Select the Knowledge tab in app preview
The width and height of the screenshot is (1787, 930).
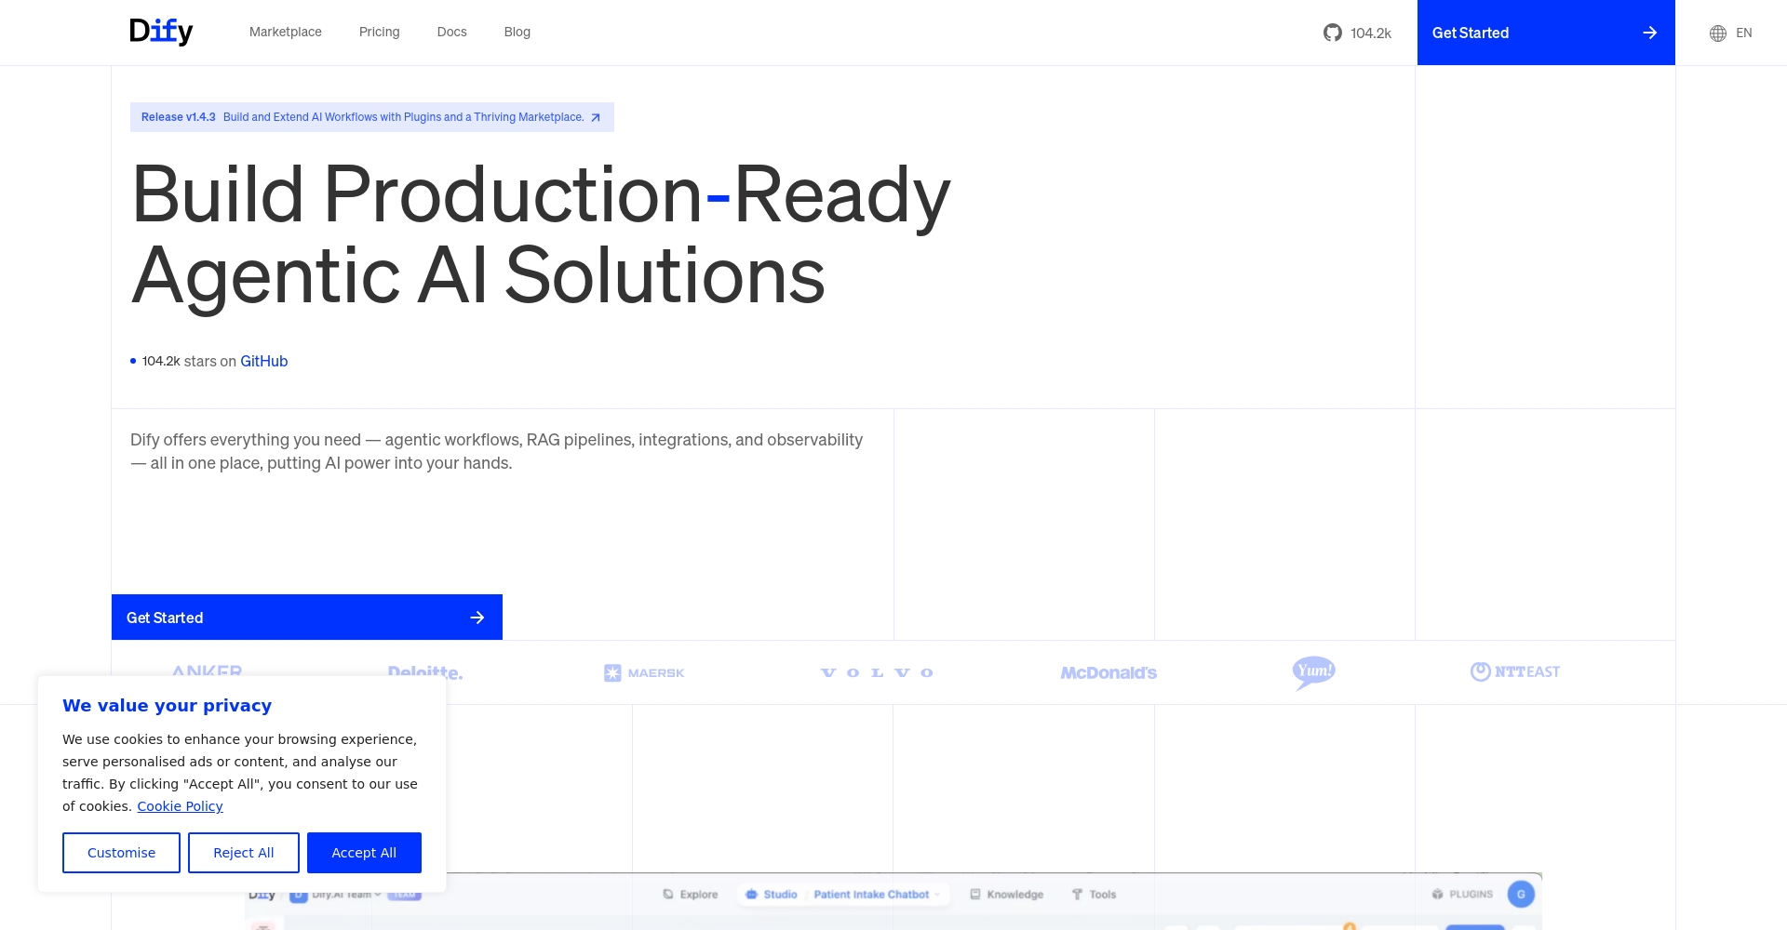click(x=1007, y=895)
